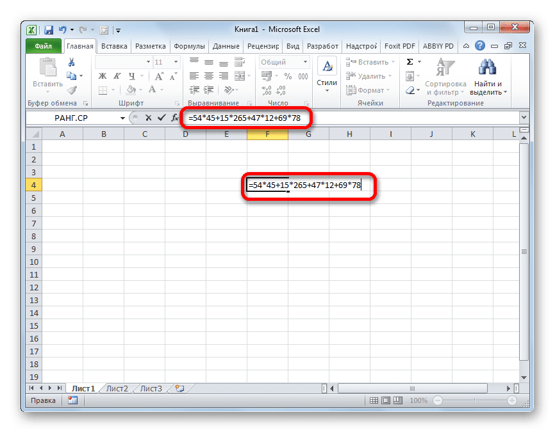This screenshot has width=555, height=433.
Task: Click Формат cells button
Action: click(368, 90)
